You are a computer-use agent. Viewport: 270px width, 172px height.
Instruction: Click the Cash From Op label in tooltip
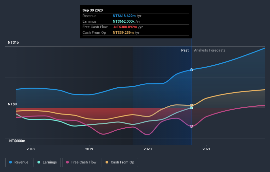pos(94,32)
